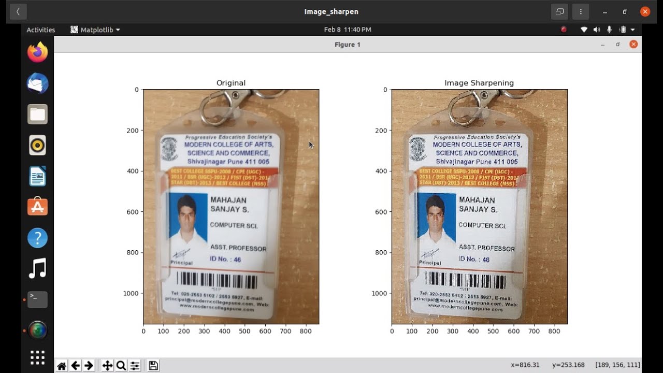This screenshot has height=373, width=663.
Task: Open the three-dot menu in the Image_sharpen titlebar
Action: coord(581,11)
